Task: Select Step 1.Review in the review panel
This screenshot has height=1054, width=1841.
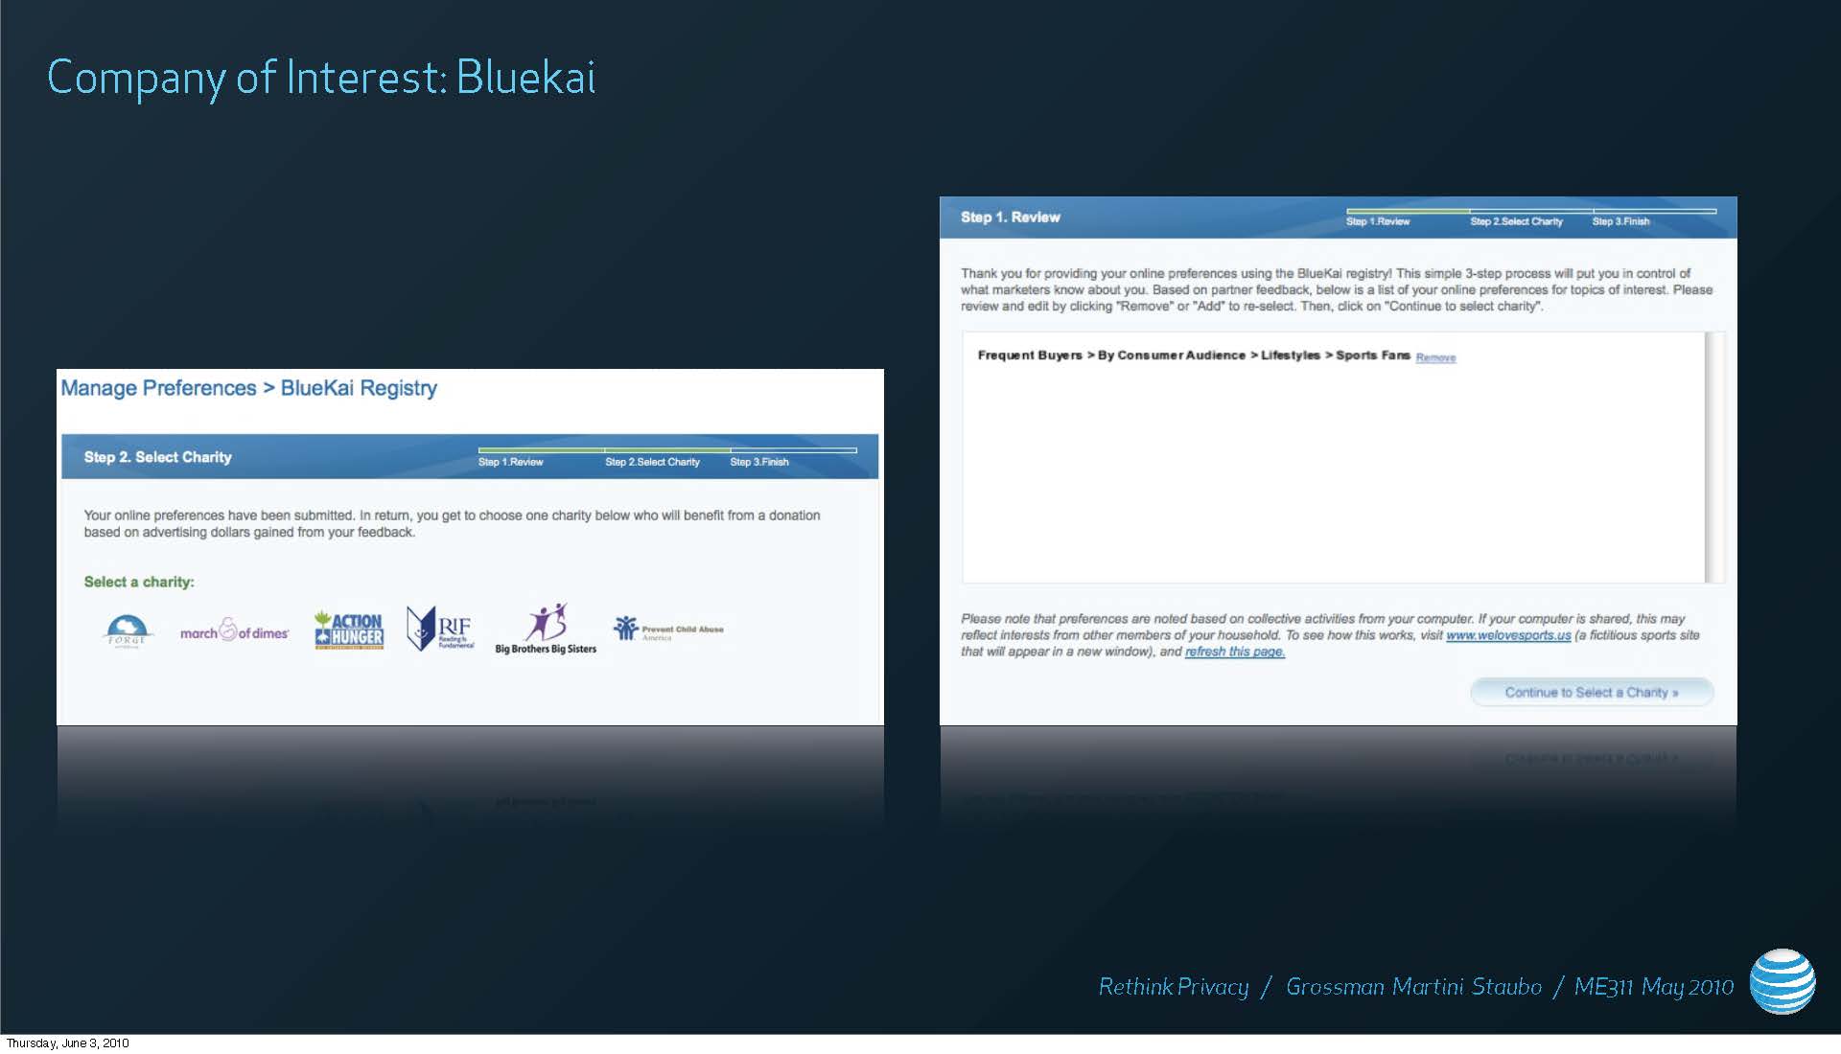Action: pyautogui.click(x=1378, y=221)
